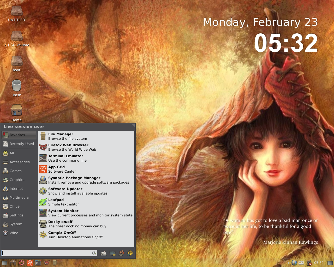Select the Compiz On/Off entry

pos(86,235)
